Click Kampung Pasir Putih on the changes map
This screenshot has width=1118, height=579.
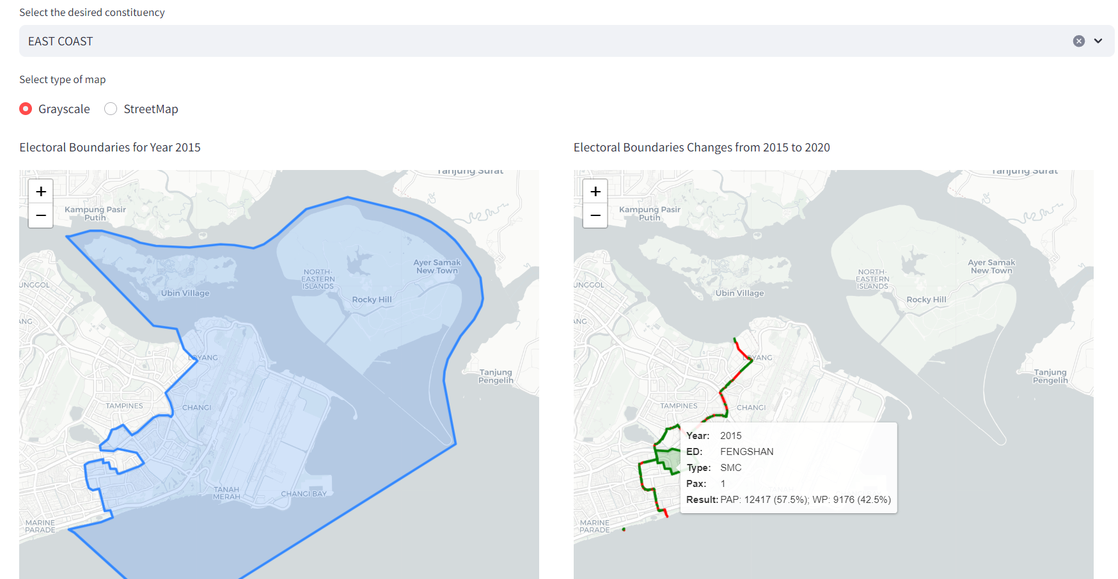point(649,213)
